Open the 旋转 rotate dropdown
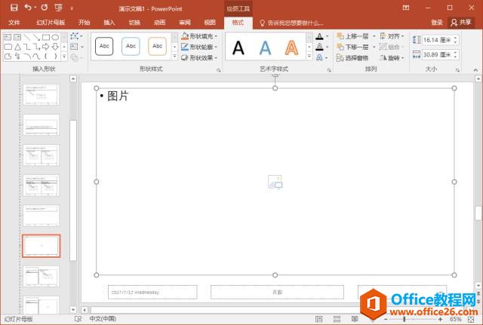The height and width of the screenshot is (325, 483). point(392,57)
